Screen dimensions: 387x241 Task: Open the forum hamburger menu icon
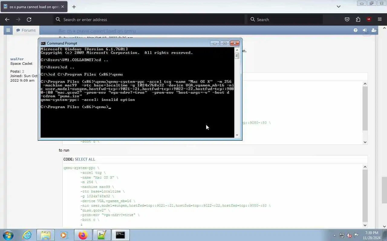pos(8,30)
